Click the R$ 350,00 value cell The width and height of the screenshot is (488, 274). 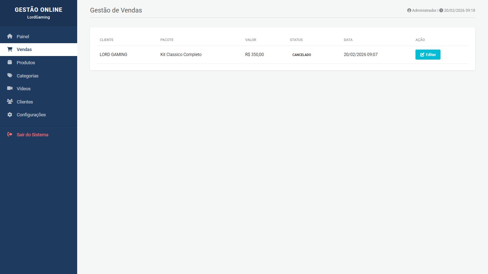tap(254, 55)
